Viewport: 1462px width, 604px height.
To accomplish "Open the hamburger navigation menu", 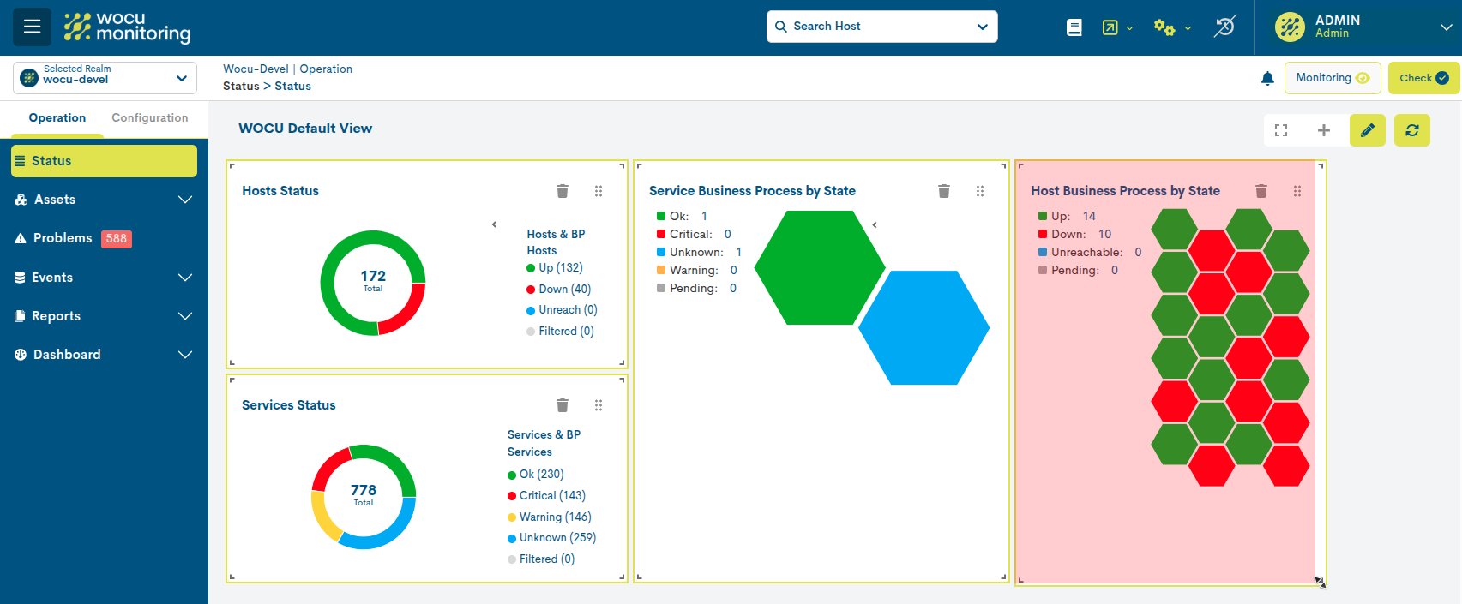I will (32, 27).
